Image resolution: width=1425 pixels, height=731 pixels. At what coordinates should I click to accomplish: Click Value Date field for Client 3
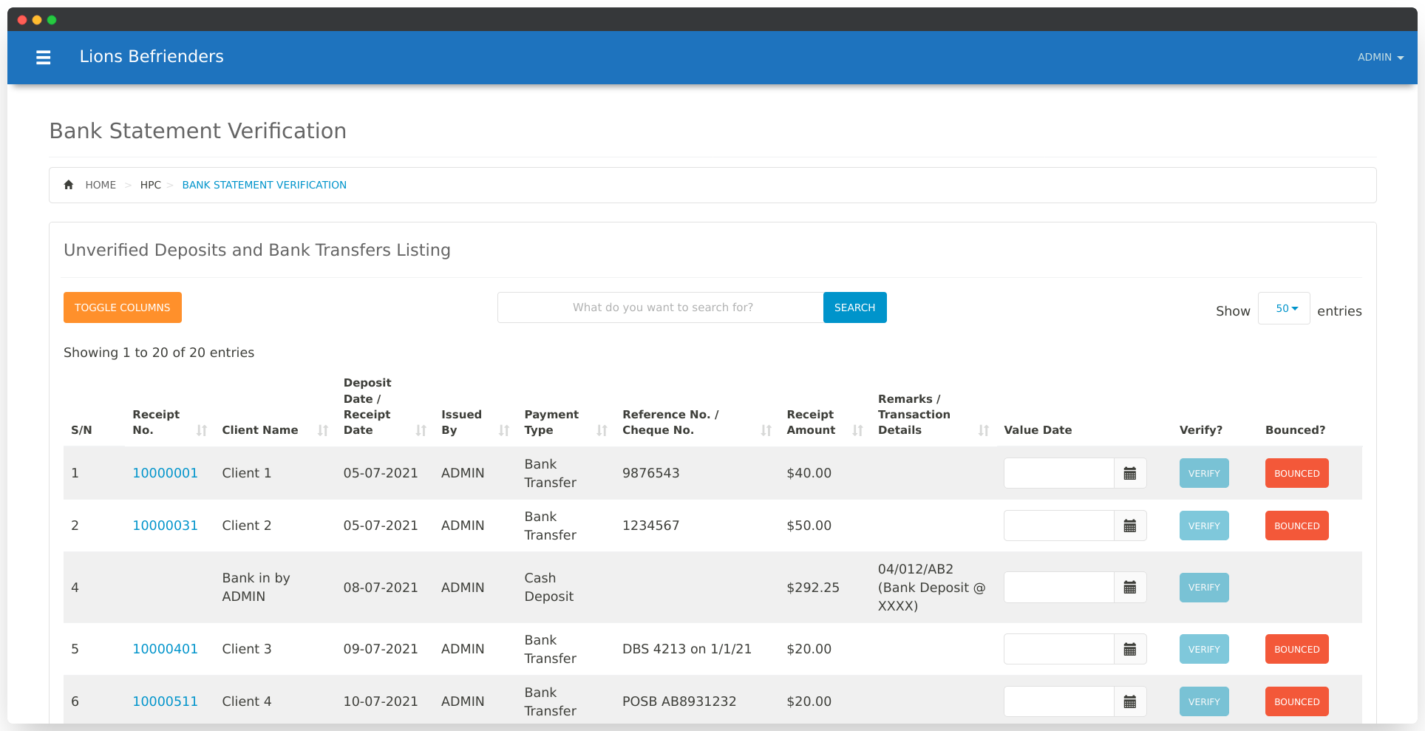coord(1058,649)
